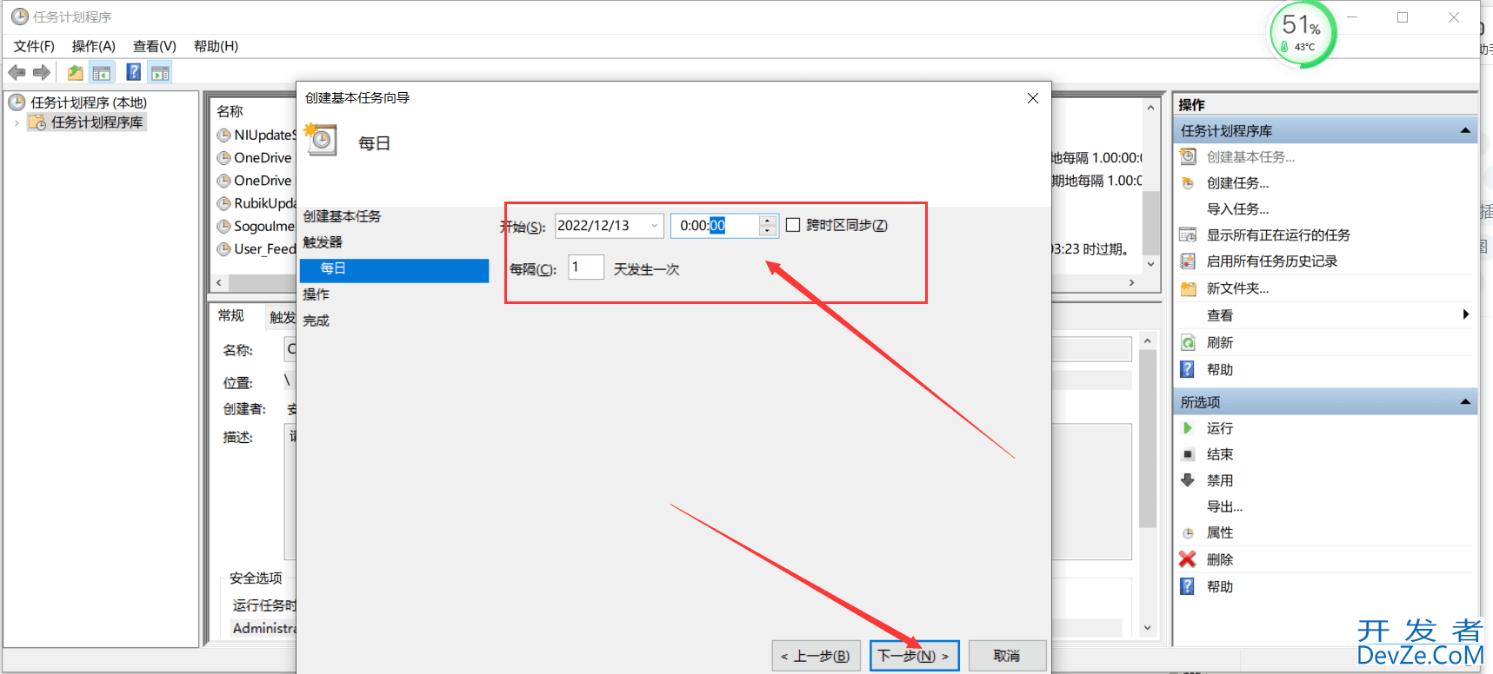Image resolution: width=1493 pixels, height=674 pixels.
Task: Click the show/hide action pane toolbar icon
Action: pyautogui.click(x=160, y=73)
